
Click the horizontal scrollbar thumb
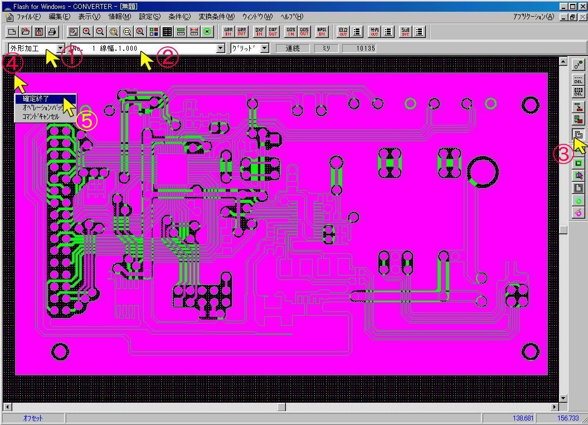[281, 407]
